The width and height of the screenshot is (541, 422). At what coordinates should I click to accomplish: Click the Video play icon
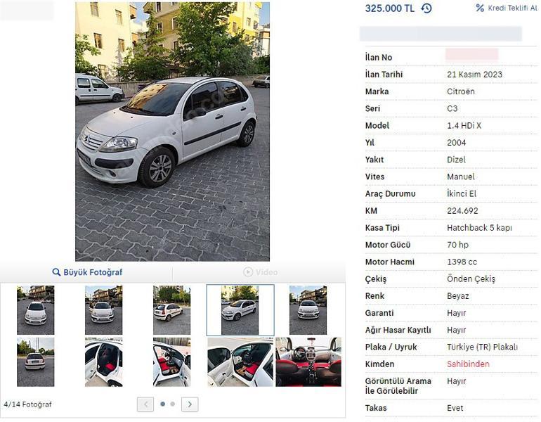[248, 272]
